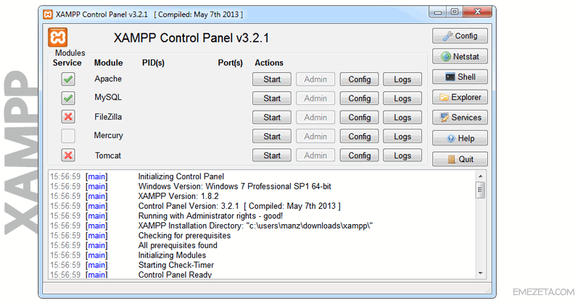The width and height of the screenshot is (580, 303).
Task: Click the Admin button for Apache
Action: tap(315, 80)
